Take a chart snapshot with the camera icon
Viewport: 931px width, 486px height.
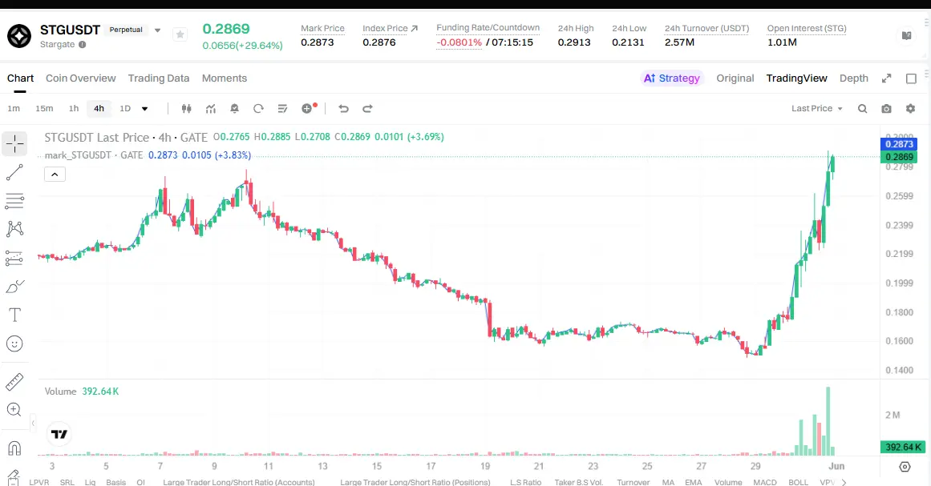(886, 108)
